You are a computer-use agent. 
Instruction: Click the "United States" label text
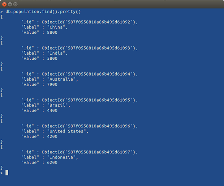pyautogui.click(x=68, y=131)
